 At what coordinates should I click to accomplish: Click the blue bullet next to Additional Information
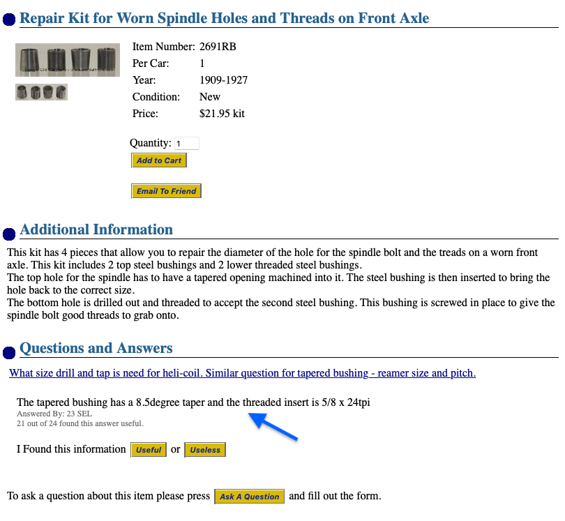coord(10,233)
